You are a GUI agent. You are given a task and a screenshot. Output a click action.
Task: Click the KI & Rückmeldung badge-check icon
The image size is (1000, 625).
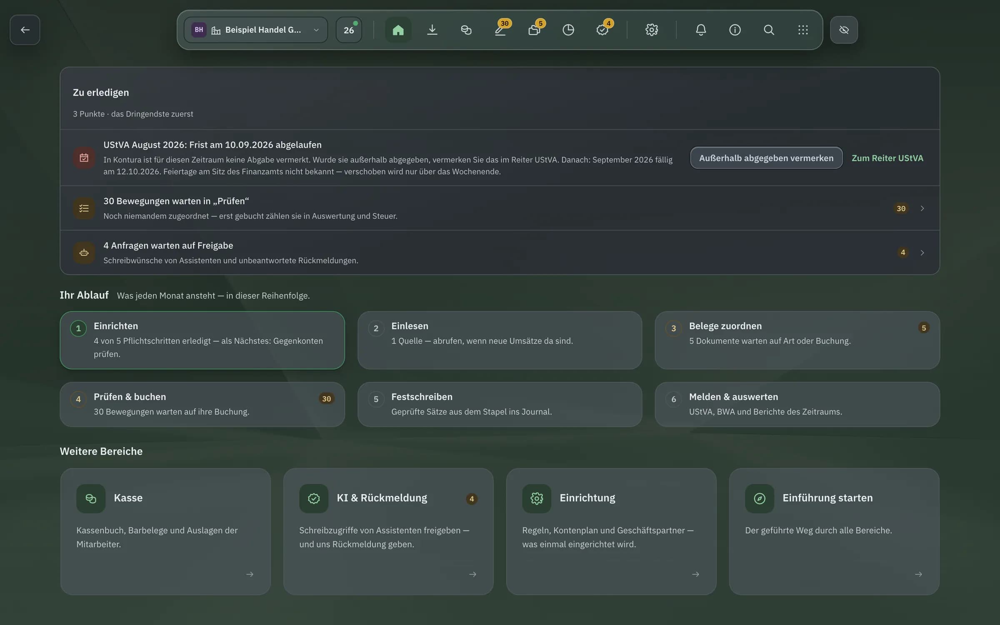(x=314, y=498)
